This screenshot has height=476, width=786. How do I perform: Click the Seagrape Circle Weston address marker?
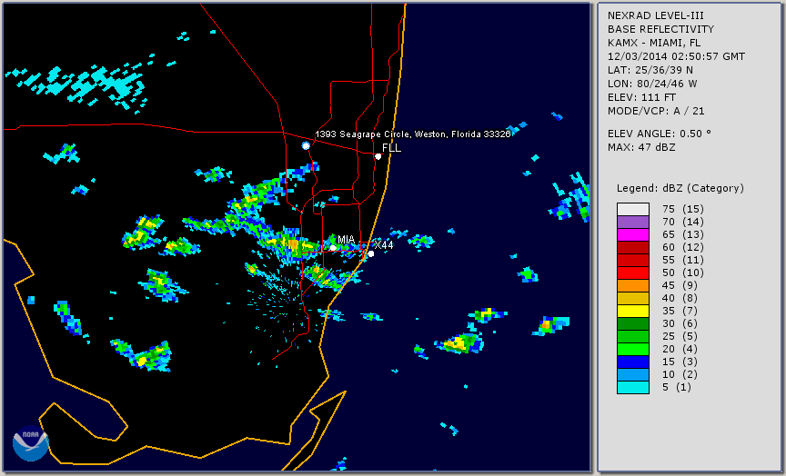(306, 145)
